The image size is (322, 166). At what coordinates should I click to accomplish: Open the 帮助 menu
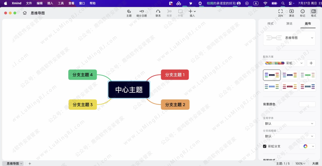93,3
